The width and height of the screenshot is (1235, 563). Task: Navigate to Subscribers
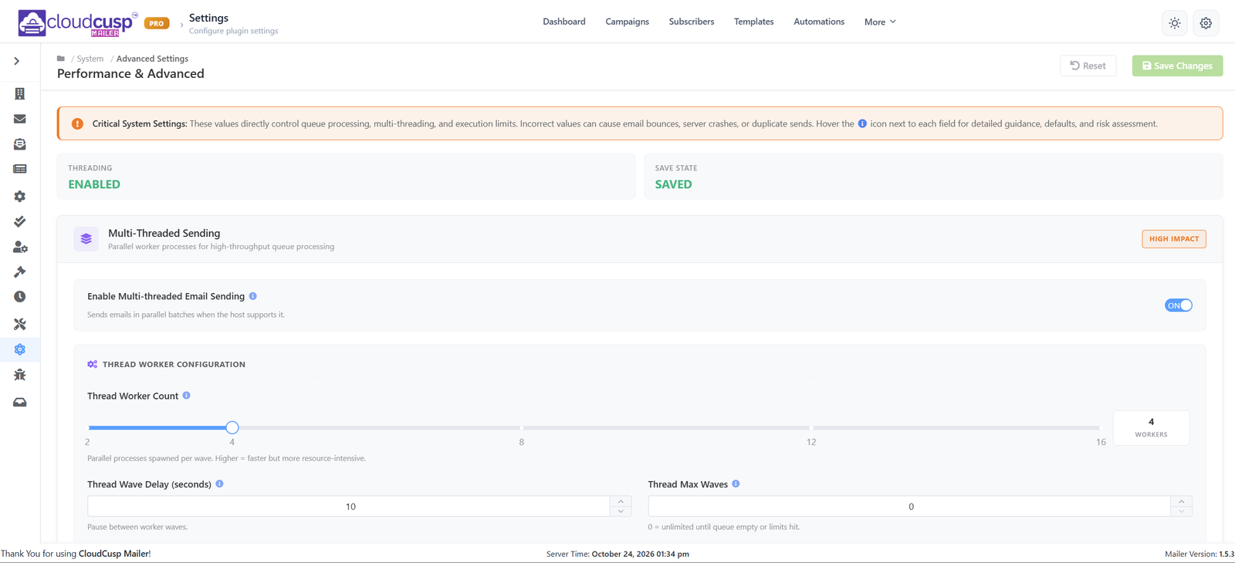[x=692, y=22]
